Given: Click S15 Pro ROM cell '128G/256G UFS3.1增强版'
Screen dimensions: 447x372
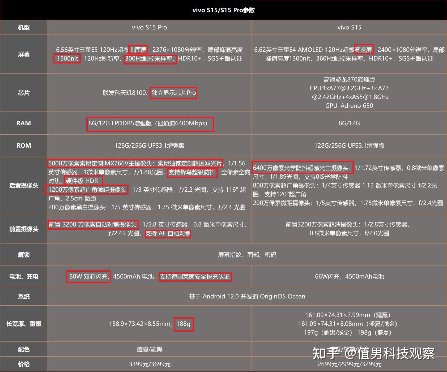Looking at the screenshot, I should tap(150, 146).
